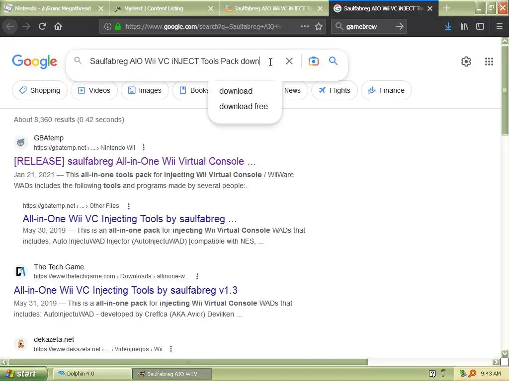
Task: Click the Firefox address bar URL
Action: click(204, 26)
